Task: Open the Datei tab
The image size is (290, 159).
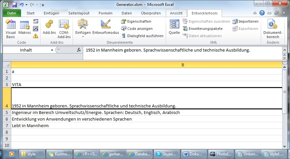Action: [x=12, y=13]
